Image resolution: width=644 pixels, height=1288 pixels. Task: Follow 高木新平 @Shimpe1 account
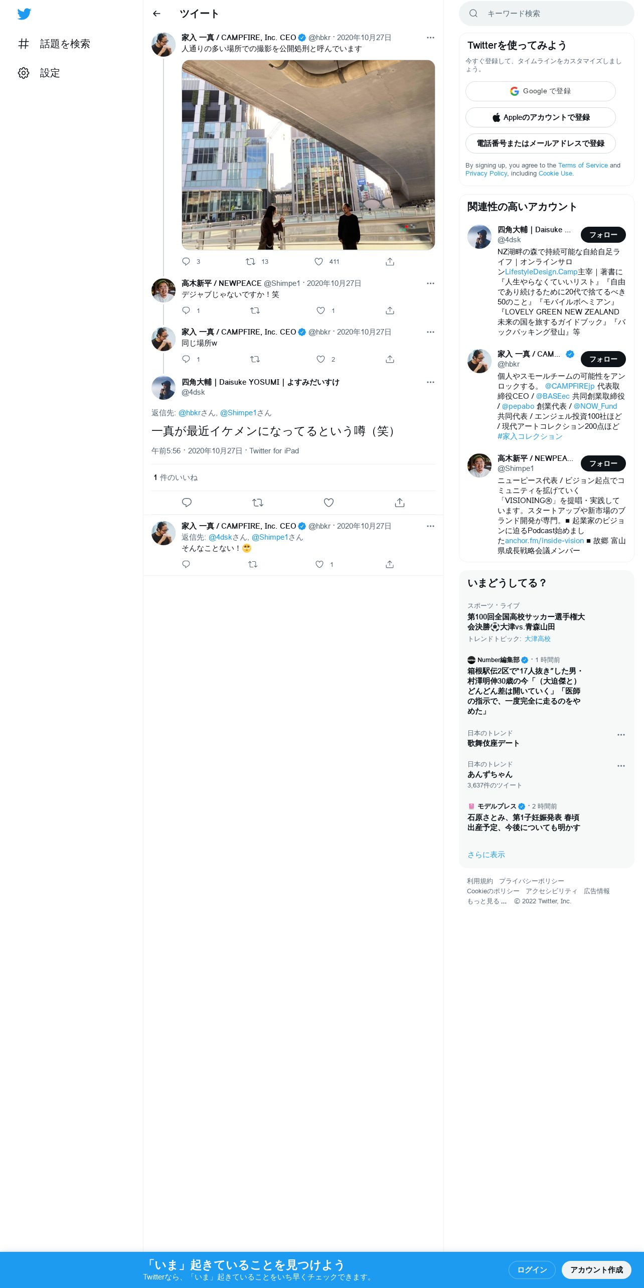coord(603,463)
